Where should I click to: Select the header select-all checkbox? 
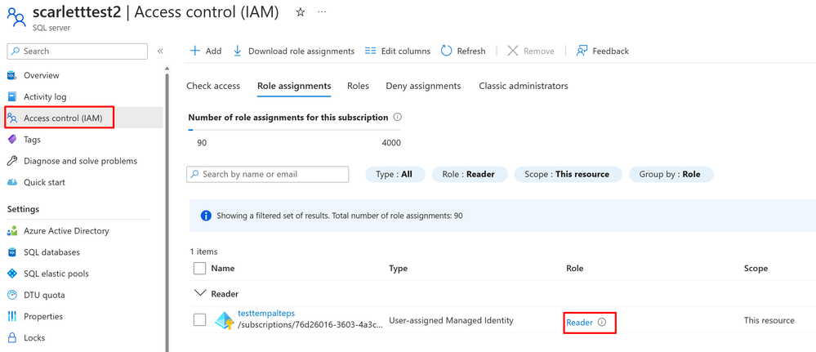pos(199,269)
